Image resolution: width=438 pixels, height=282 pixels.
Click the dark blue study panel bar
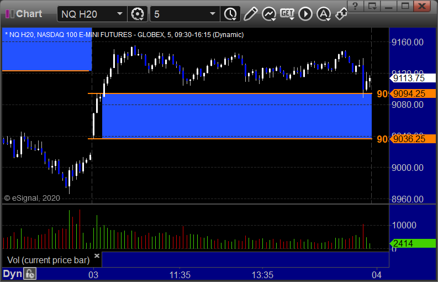coord(245,259)
